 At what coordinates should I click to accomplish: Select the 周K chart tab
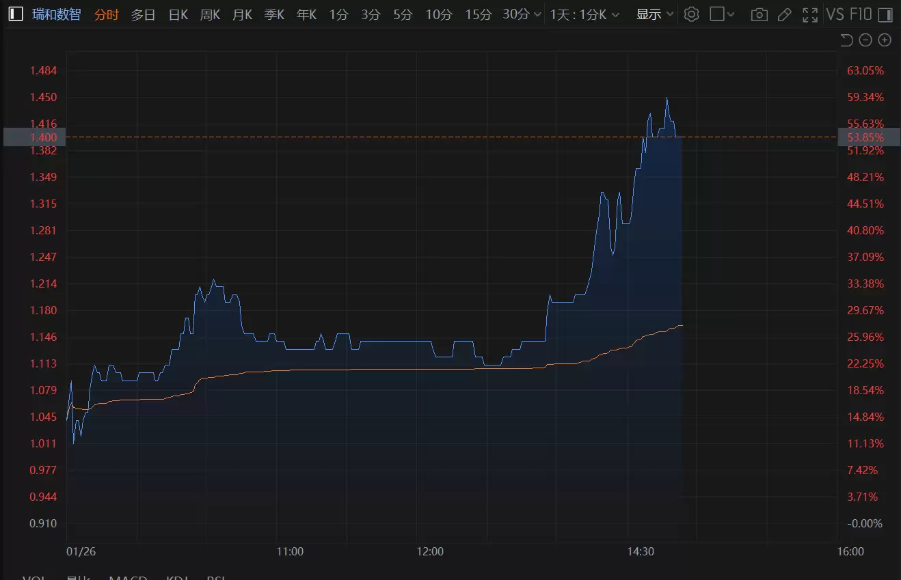tap(210, 14)
